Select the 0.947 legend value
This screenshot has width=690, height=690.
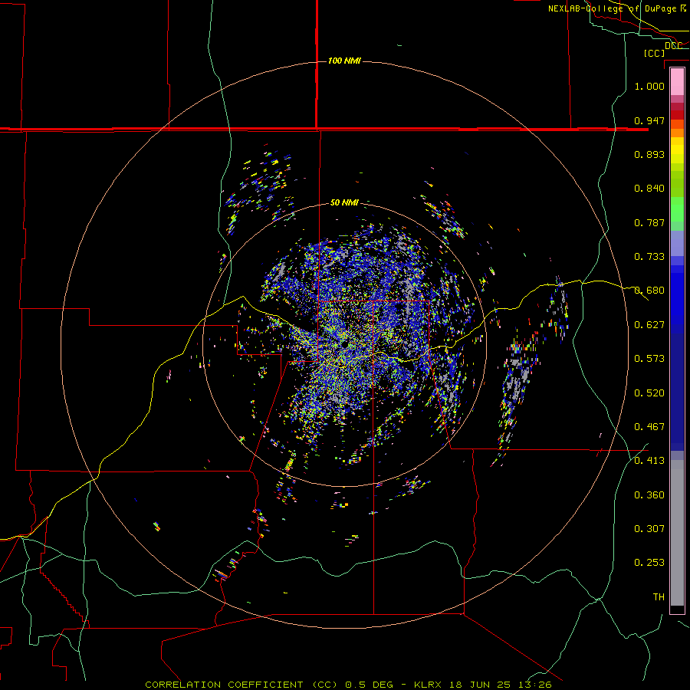pyautogui.click(x=649, y=120)
